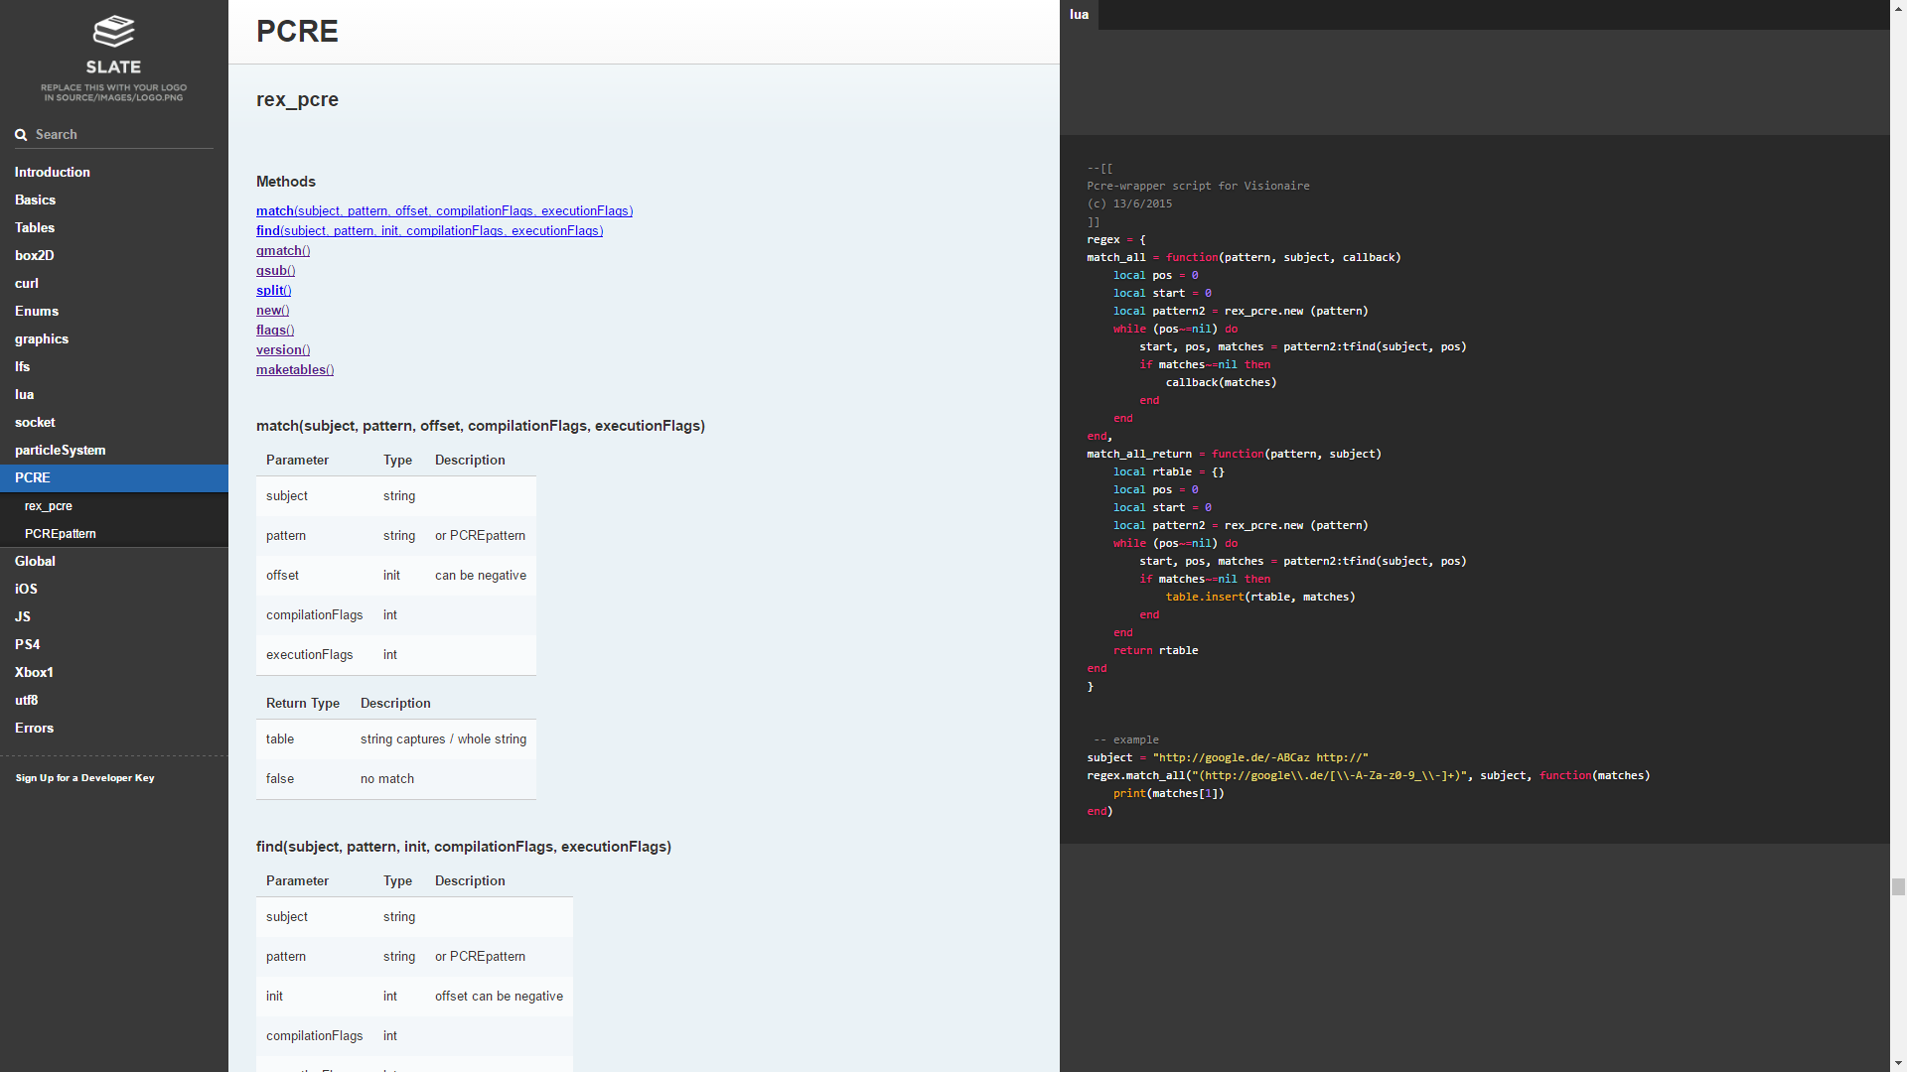Click the page scrollbar thumb

[1898, 886]
